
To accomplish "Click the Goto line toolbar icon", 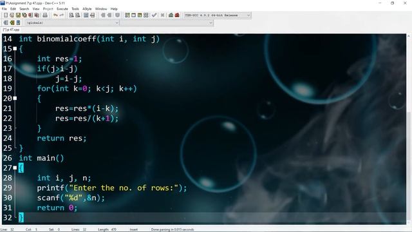I will click(x=92, y=15).
